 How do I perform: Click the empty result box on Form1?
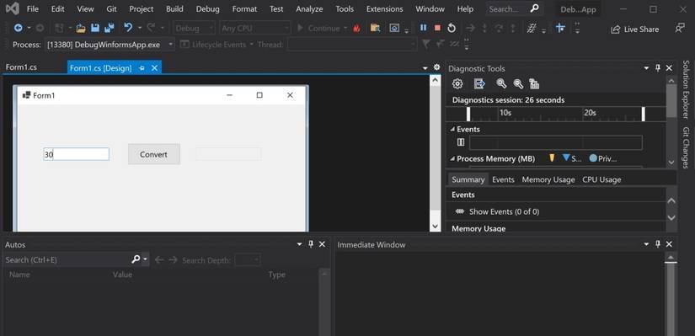click(228, 154)
